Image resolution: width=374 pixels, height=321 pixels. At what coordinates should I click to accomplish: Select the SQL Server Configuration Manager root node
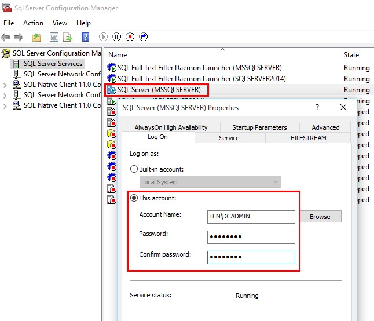[57, 53]
